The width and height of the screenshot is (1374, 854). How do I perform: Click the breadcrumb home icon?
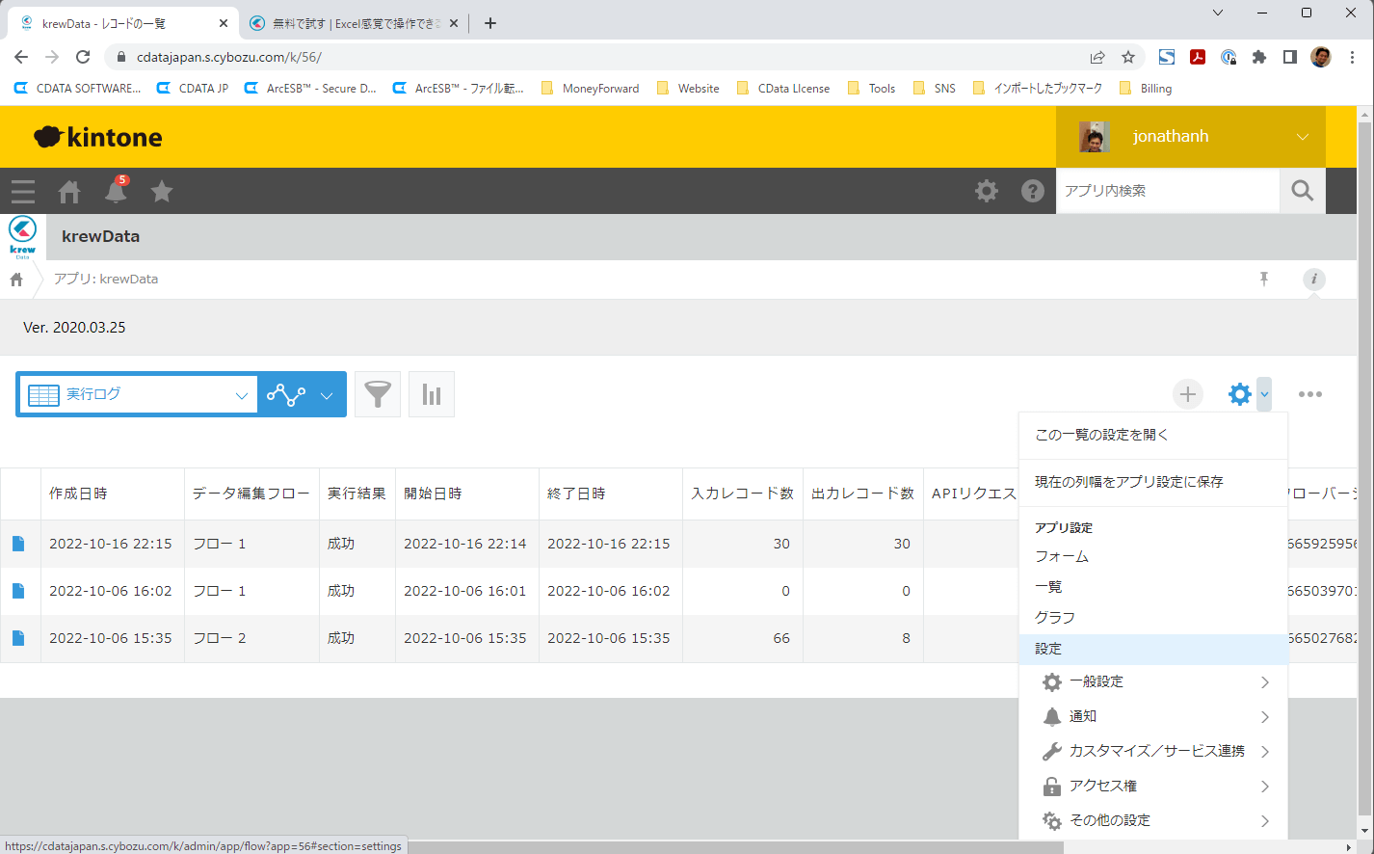click(16, 280)
